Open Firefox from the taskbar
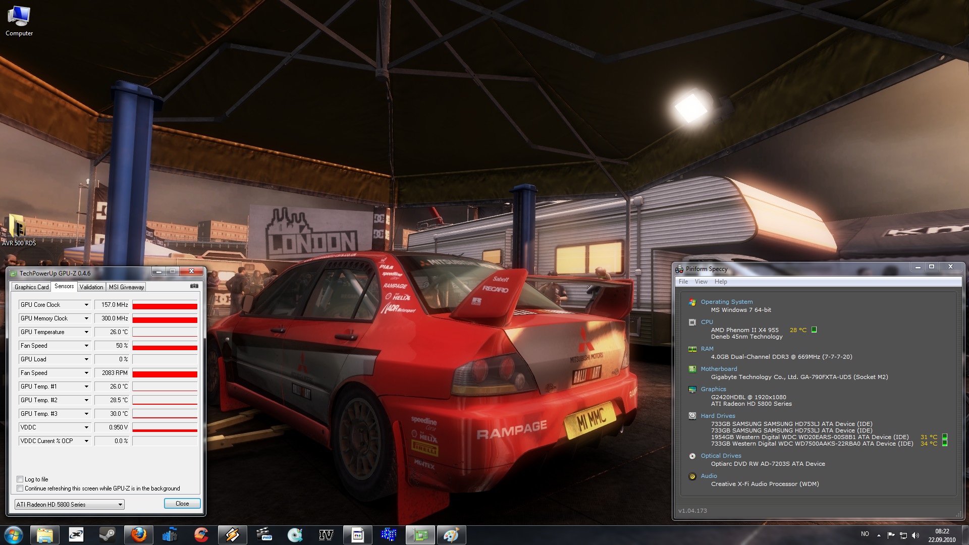Screen dimensions: 969x545 click(x=139, y=535)
